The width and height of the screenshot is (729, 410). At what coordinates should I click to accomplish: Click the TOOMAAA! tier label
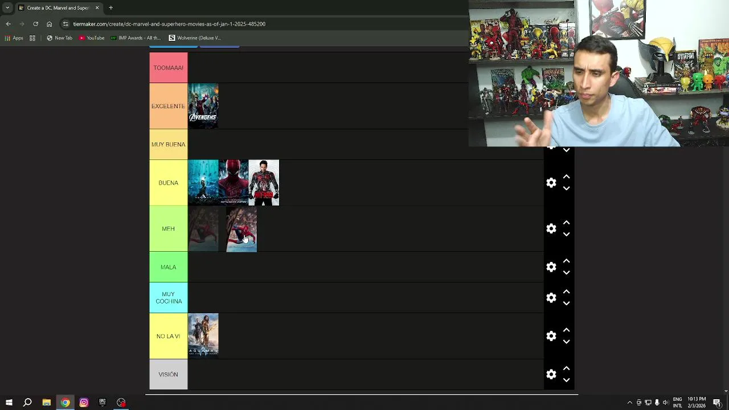pyautogui.click(x=169, y=68)
